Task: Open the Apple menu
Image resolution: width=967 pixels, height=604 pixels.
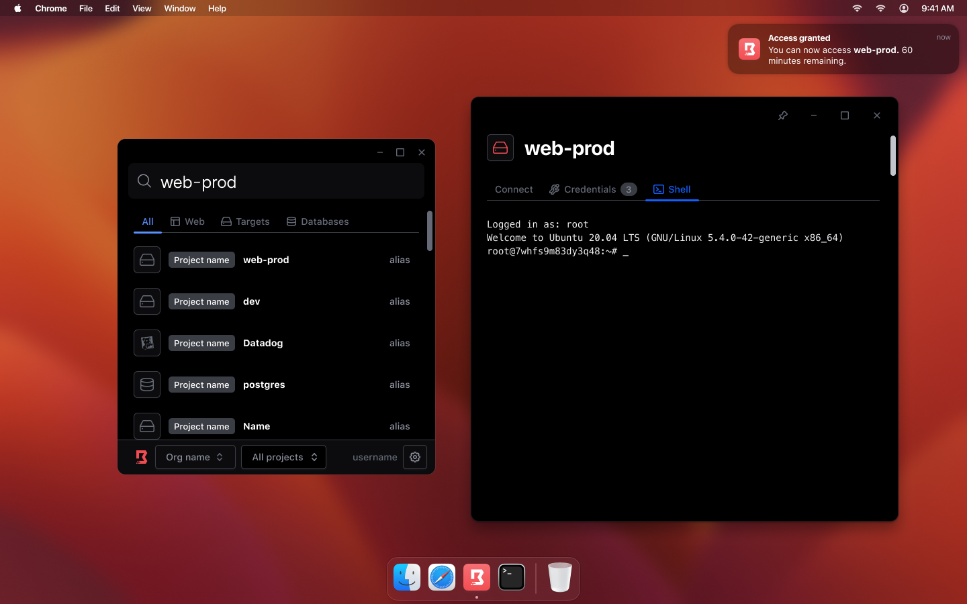Action: [18, 8]
